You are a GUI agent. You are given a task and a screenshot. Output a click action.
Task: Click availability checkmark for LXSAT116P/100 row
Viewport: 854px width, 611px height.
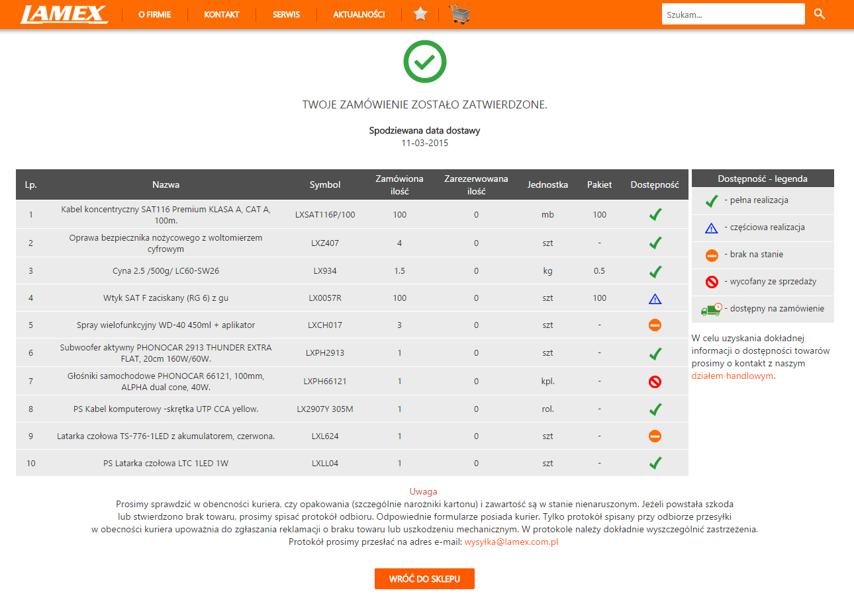[x=655, y=214]
